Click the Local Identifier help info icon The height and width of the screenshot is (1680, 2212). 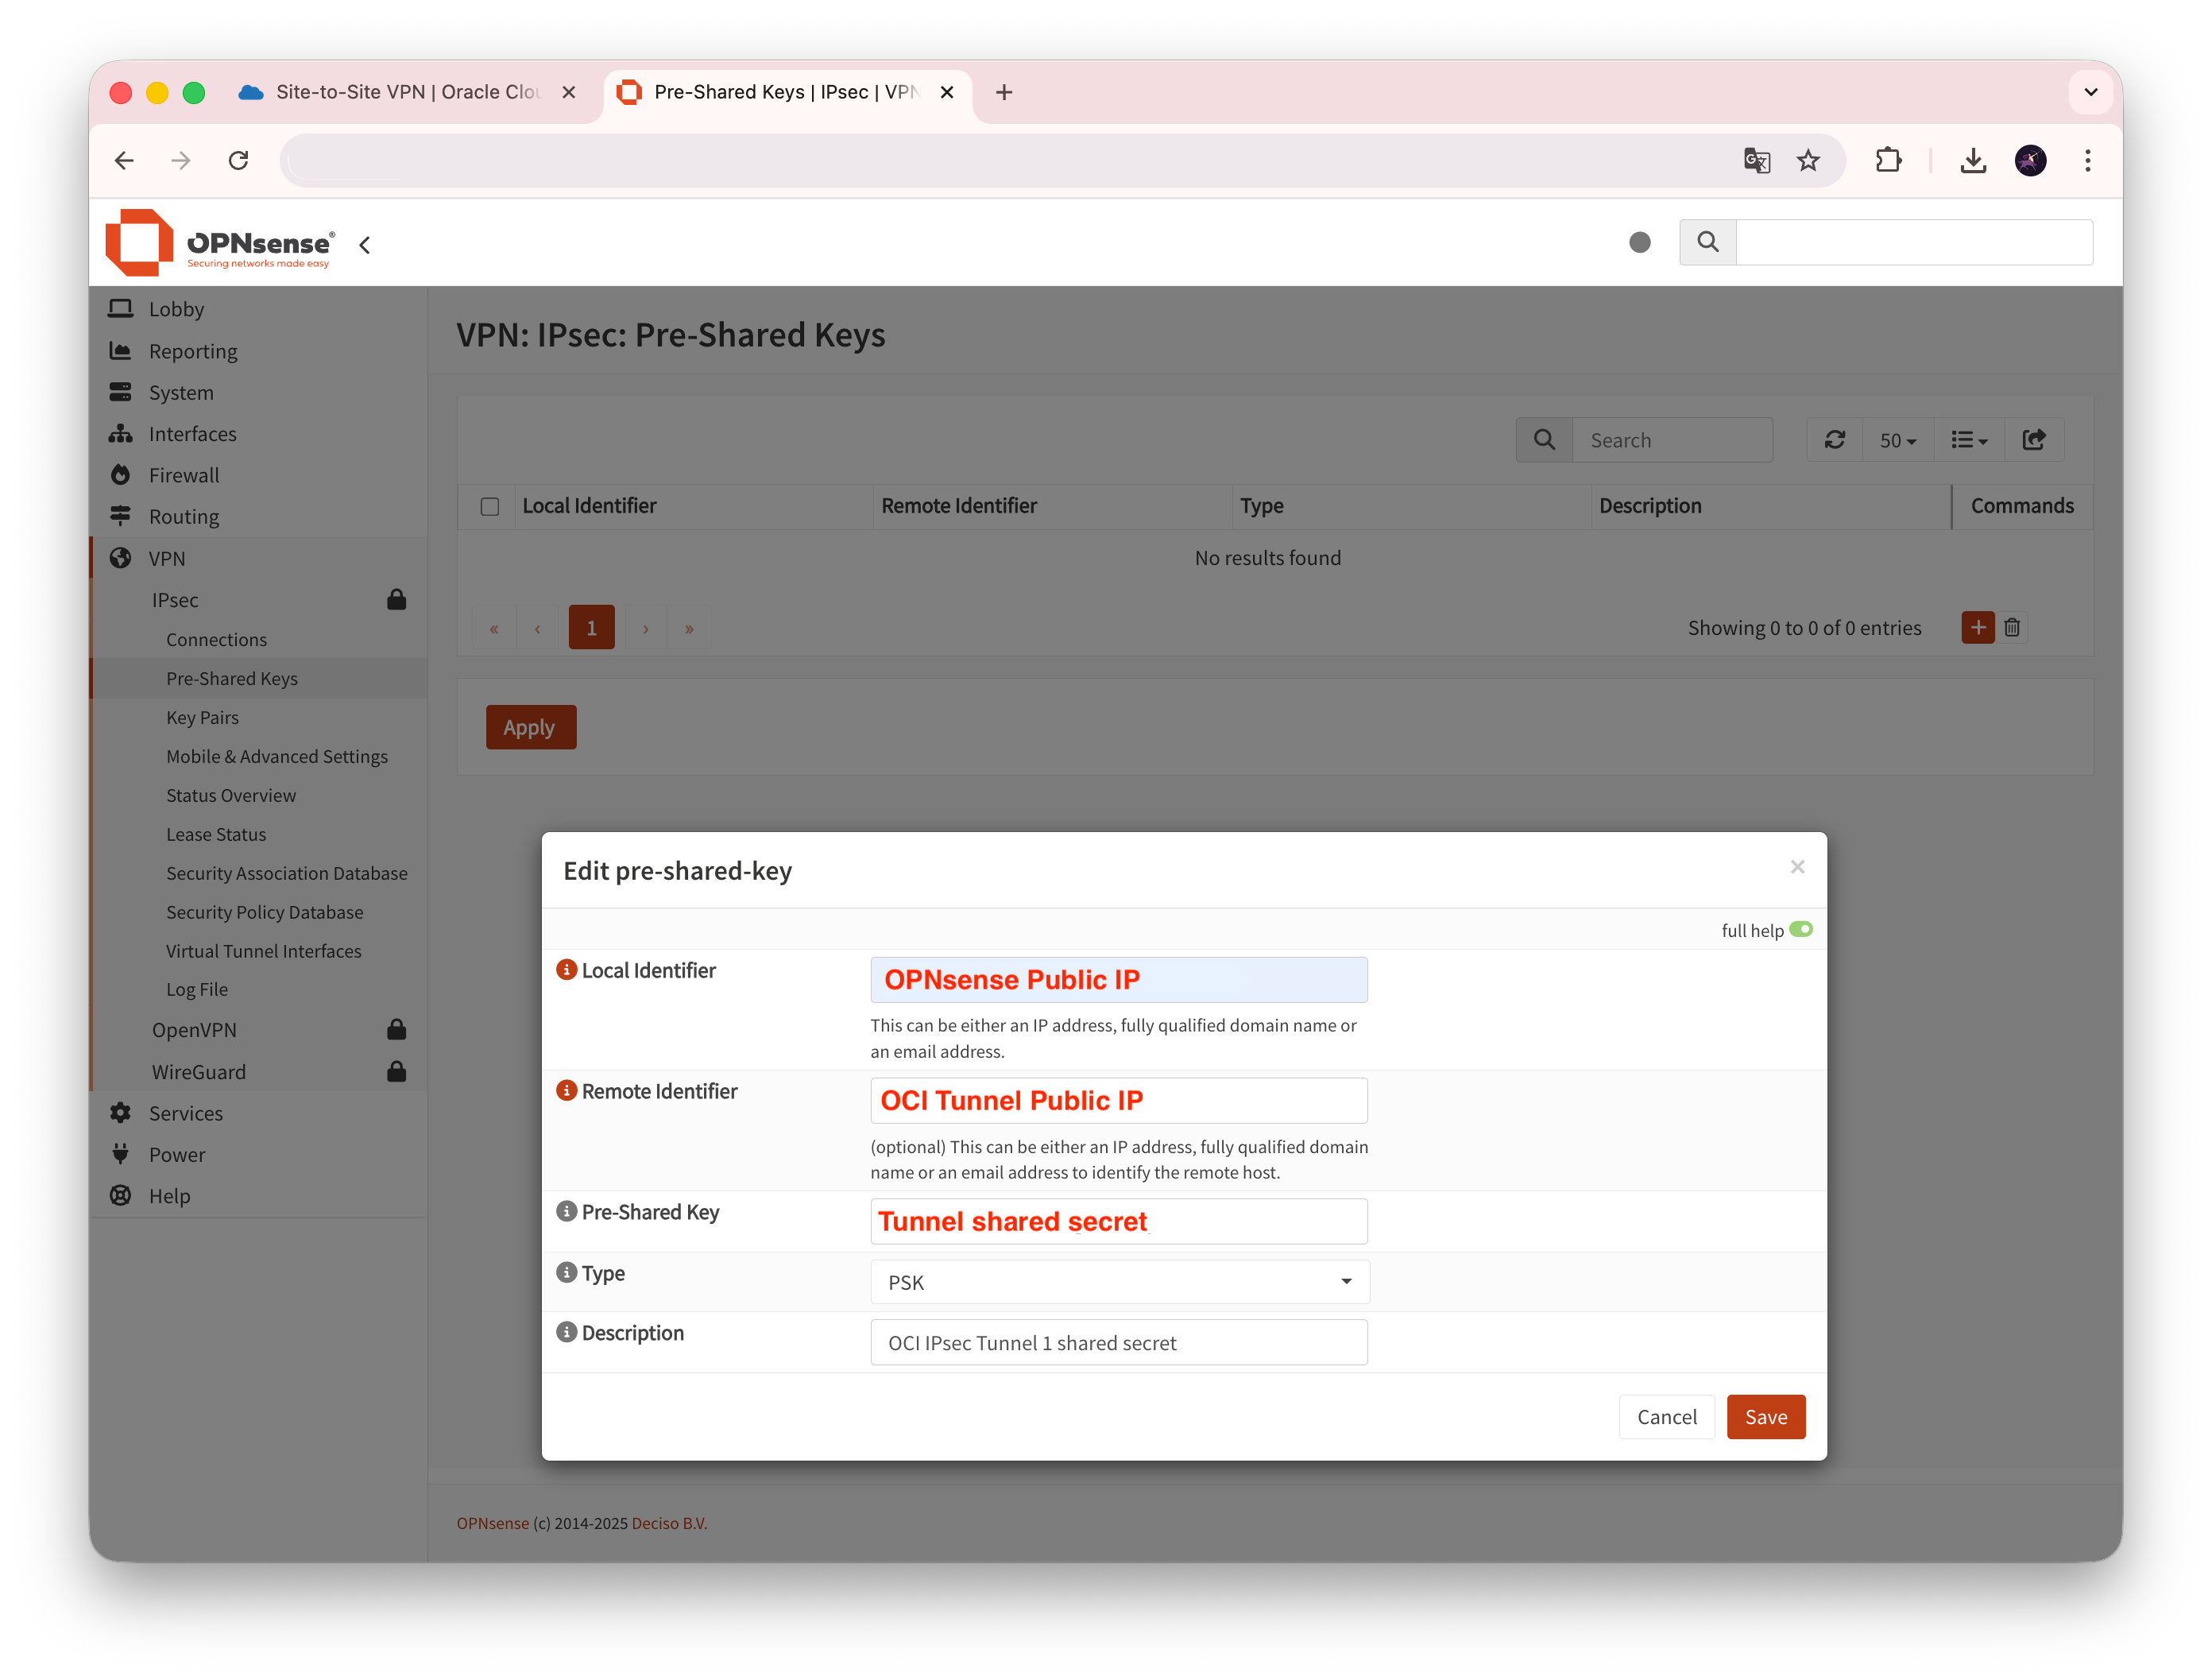(566, 970)
